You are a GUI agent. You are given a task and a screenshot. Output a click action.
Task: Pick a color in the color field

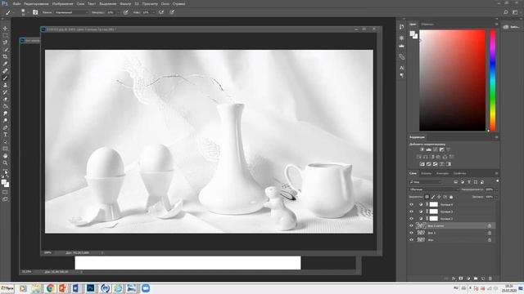(452, 80)
